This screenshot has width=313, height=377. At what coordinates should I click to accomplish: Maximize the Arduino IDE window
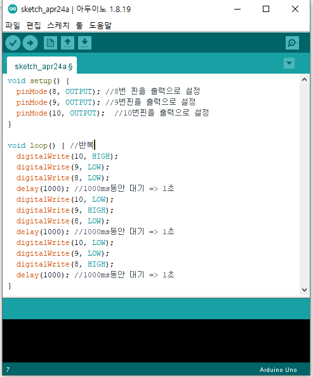click(266, 9)
